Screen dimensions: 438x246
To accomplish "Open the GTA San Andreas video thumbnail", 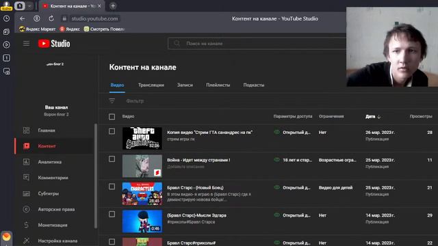I will click(142, 138).
